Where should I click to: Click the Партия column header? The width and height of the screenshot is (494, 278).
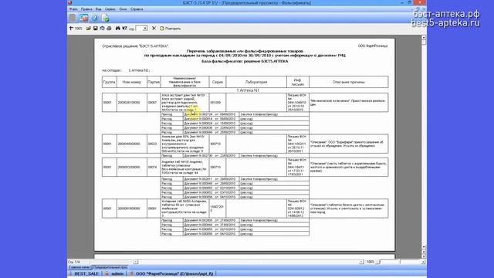pyautogui.click(x=154, y=82)
